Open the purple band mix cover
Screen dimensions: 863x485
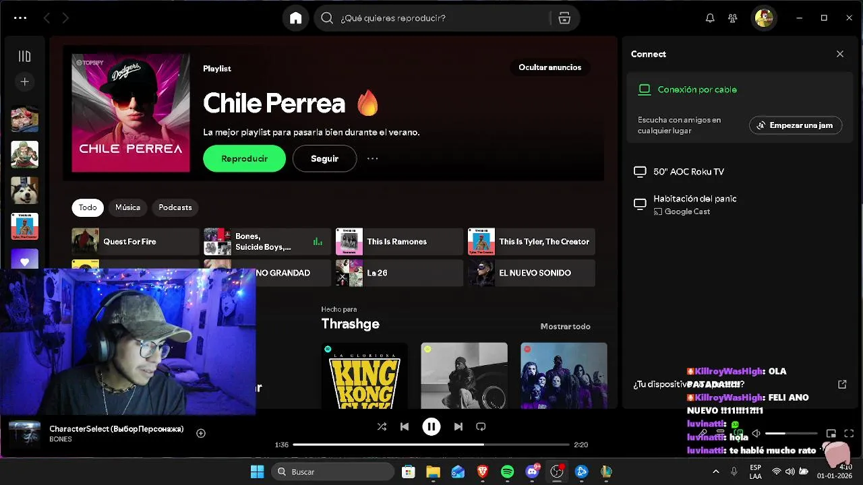564,375
